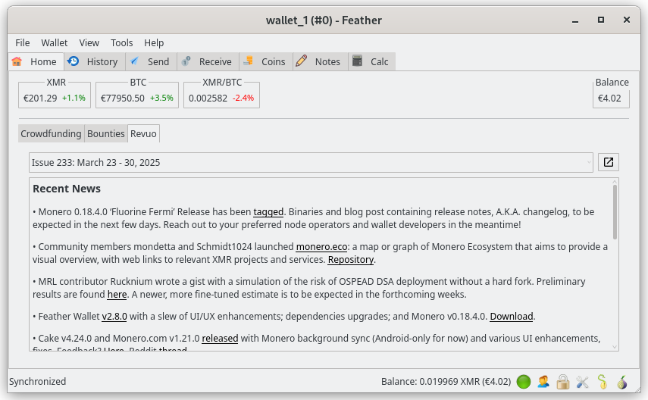This screenshot has width=648, height=400.
Task: Open the Home tab
Action: pyautogui.click(x=36, y=61)
